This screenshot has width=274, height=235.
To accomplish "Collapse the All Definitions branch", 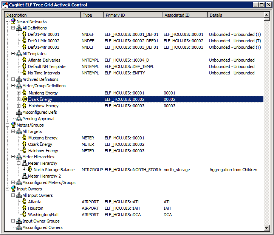I will click(13, 28).
